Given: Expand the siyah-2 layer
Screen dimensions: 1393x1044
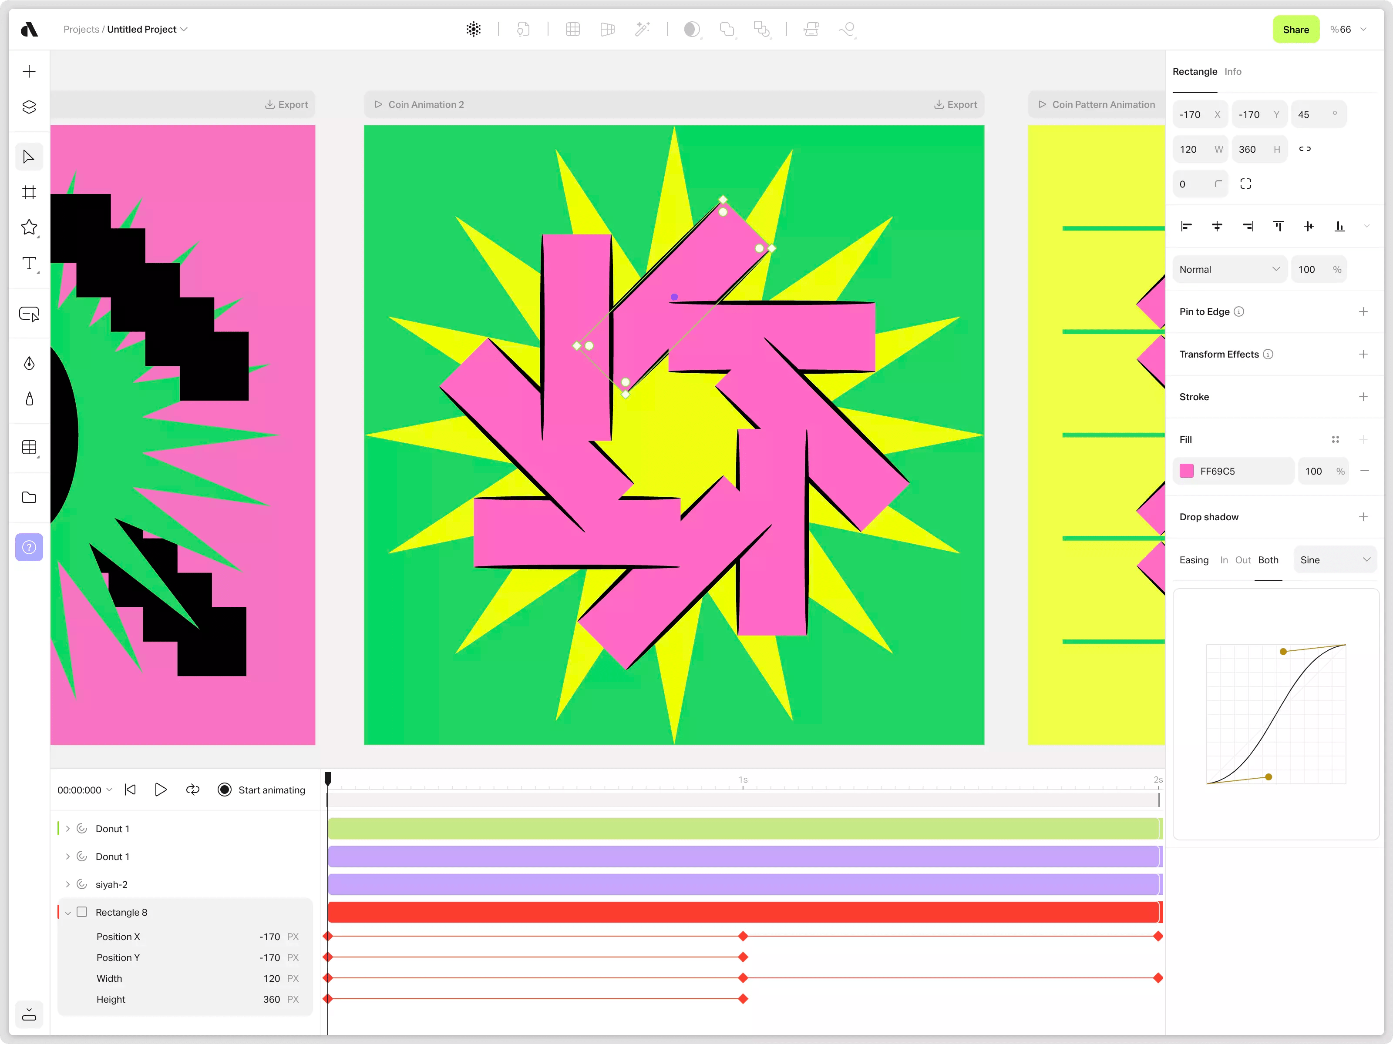Looking at the screenshot, I should (x=68, y=884).
